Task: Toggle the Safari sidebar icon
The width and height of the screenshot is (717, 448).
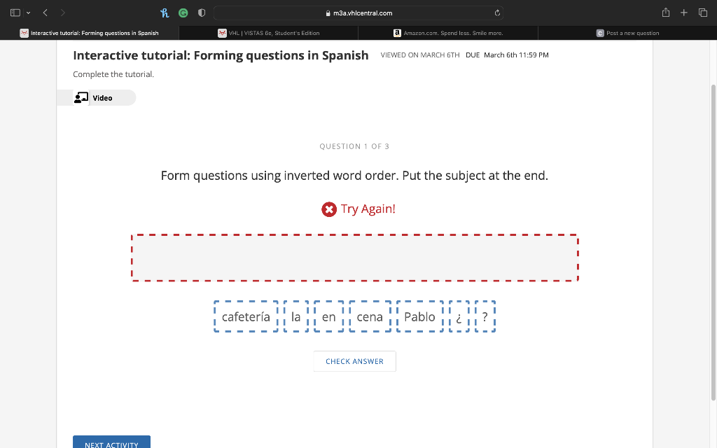Action: (15, 13)
